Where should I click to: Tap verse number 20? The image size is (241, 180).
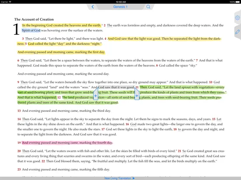(x=19, y=151)
